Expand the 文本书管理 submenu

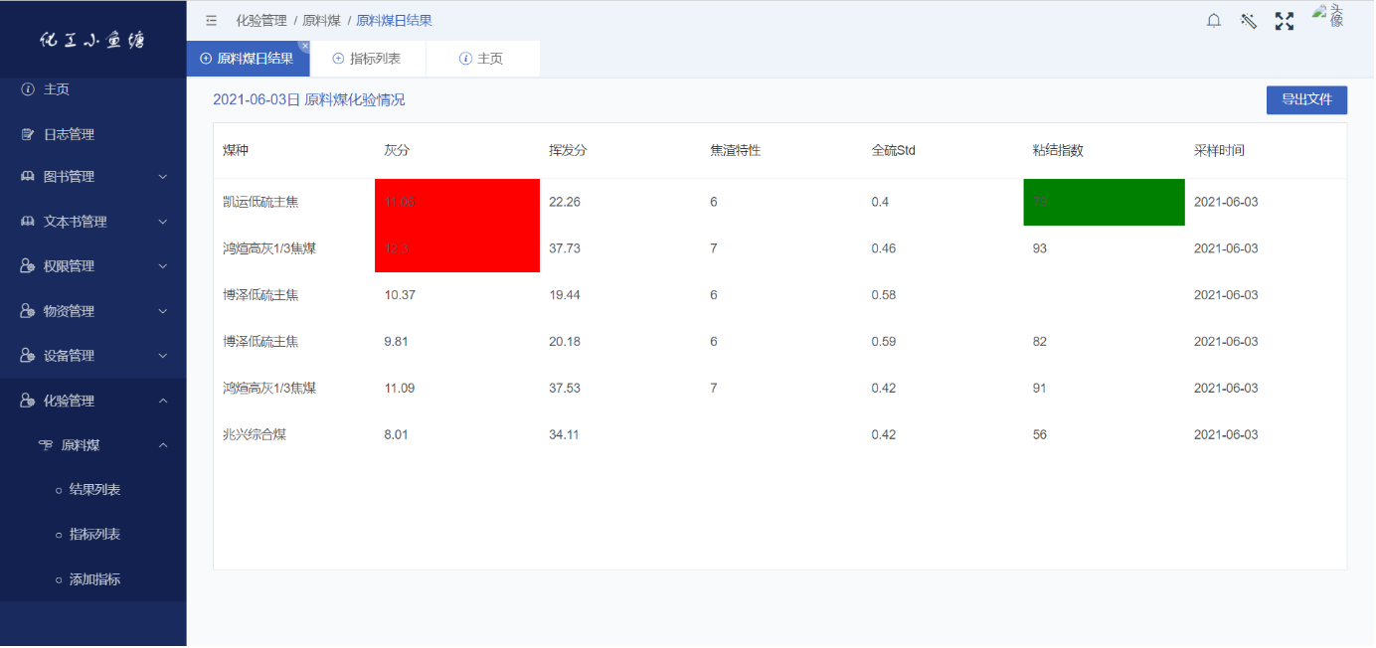pos(92,222)
